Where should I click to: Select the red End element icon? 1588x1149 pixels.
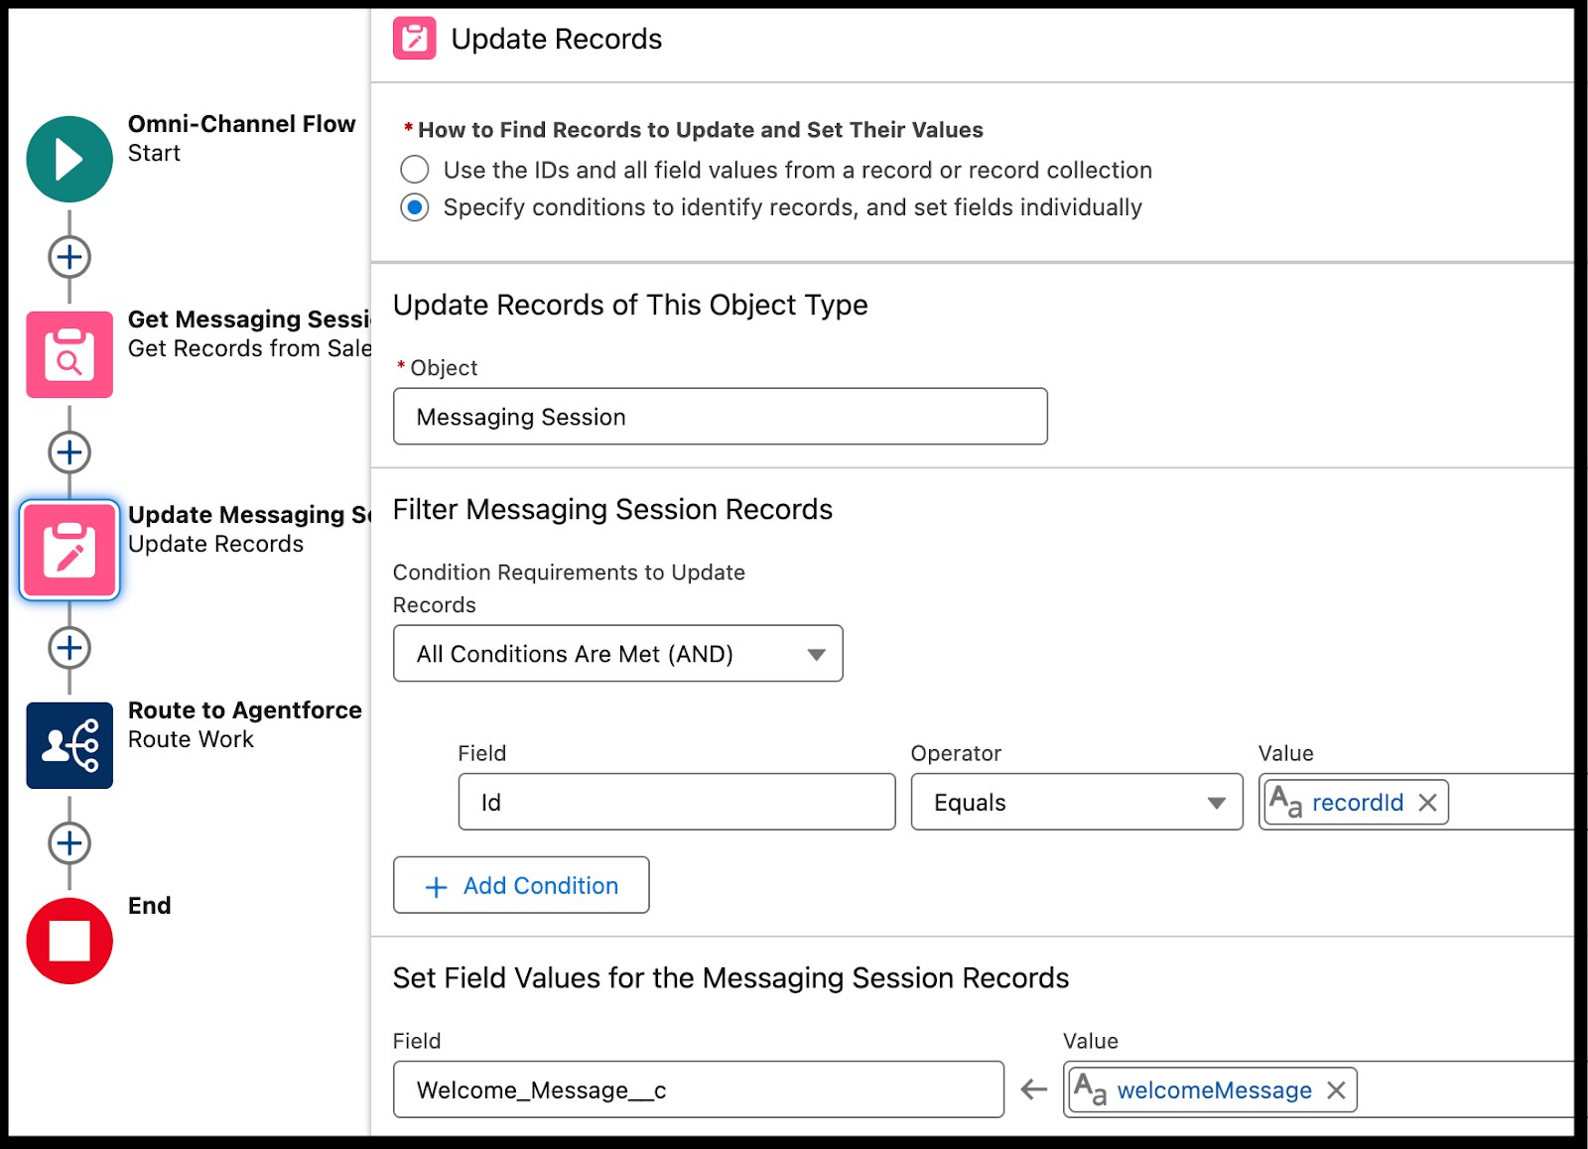click(x=68, y=941)
